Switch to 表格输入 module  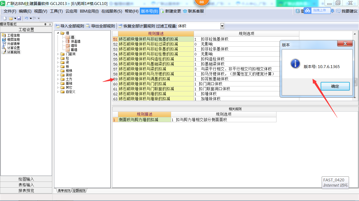point(26,185)
